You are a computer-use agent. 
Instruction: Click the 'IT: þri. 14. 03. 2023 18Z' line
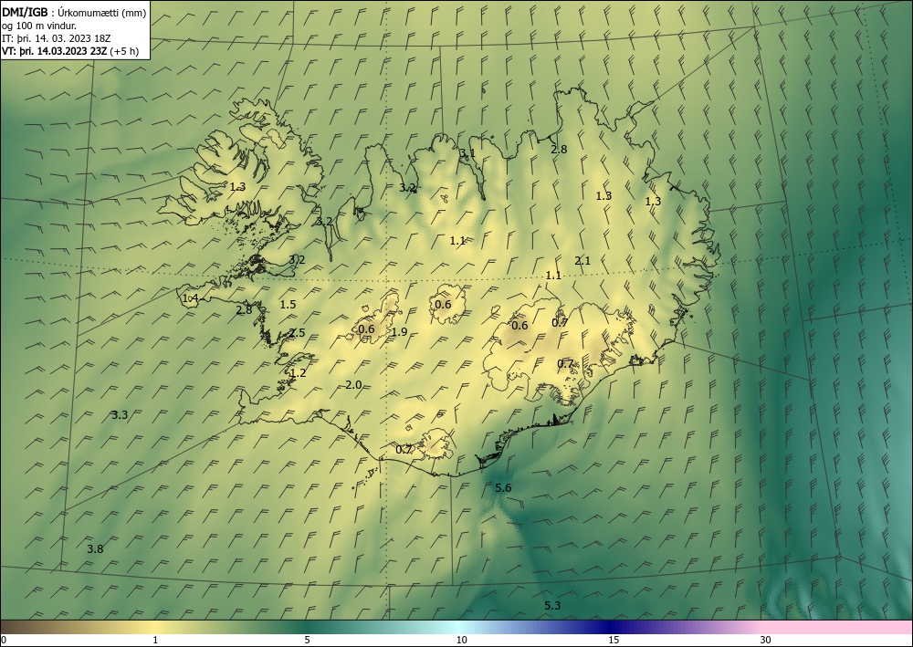(56, 38)
